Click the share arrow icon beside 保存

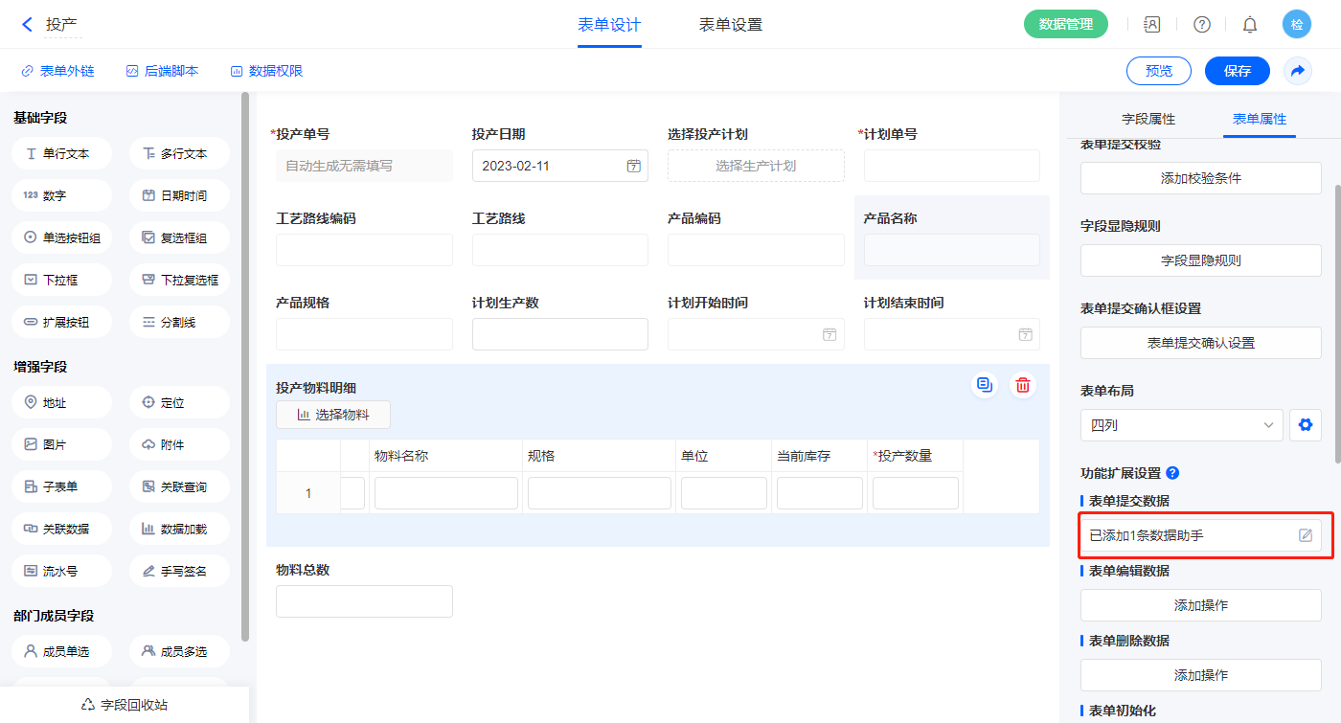click(x=1297, y=71)
